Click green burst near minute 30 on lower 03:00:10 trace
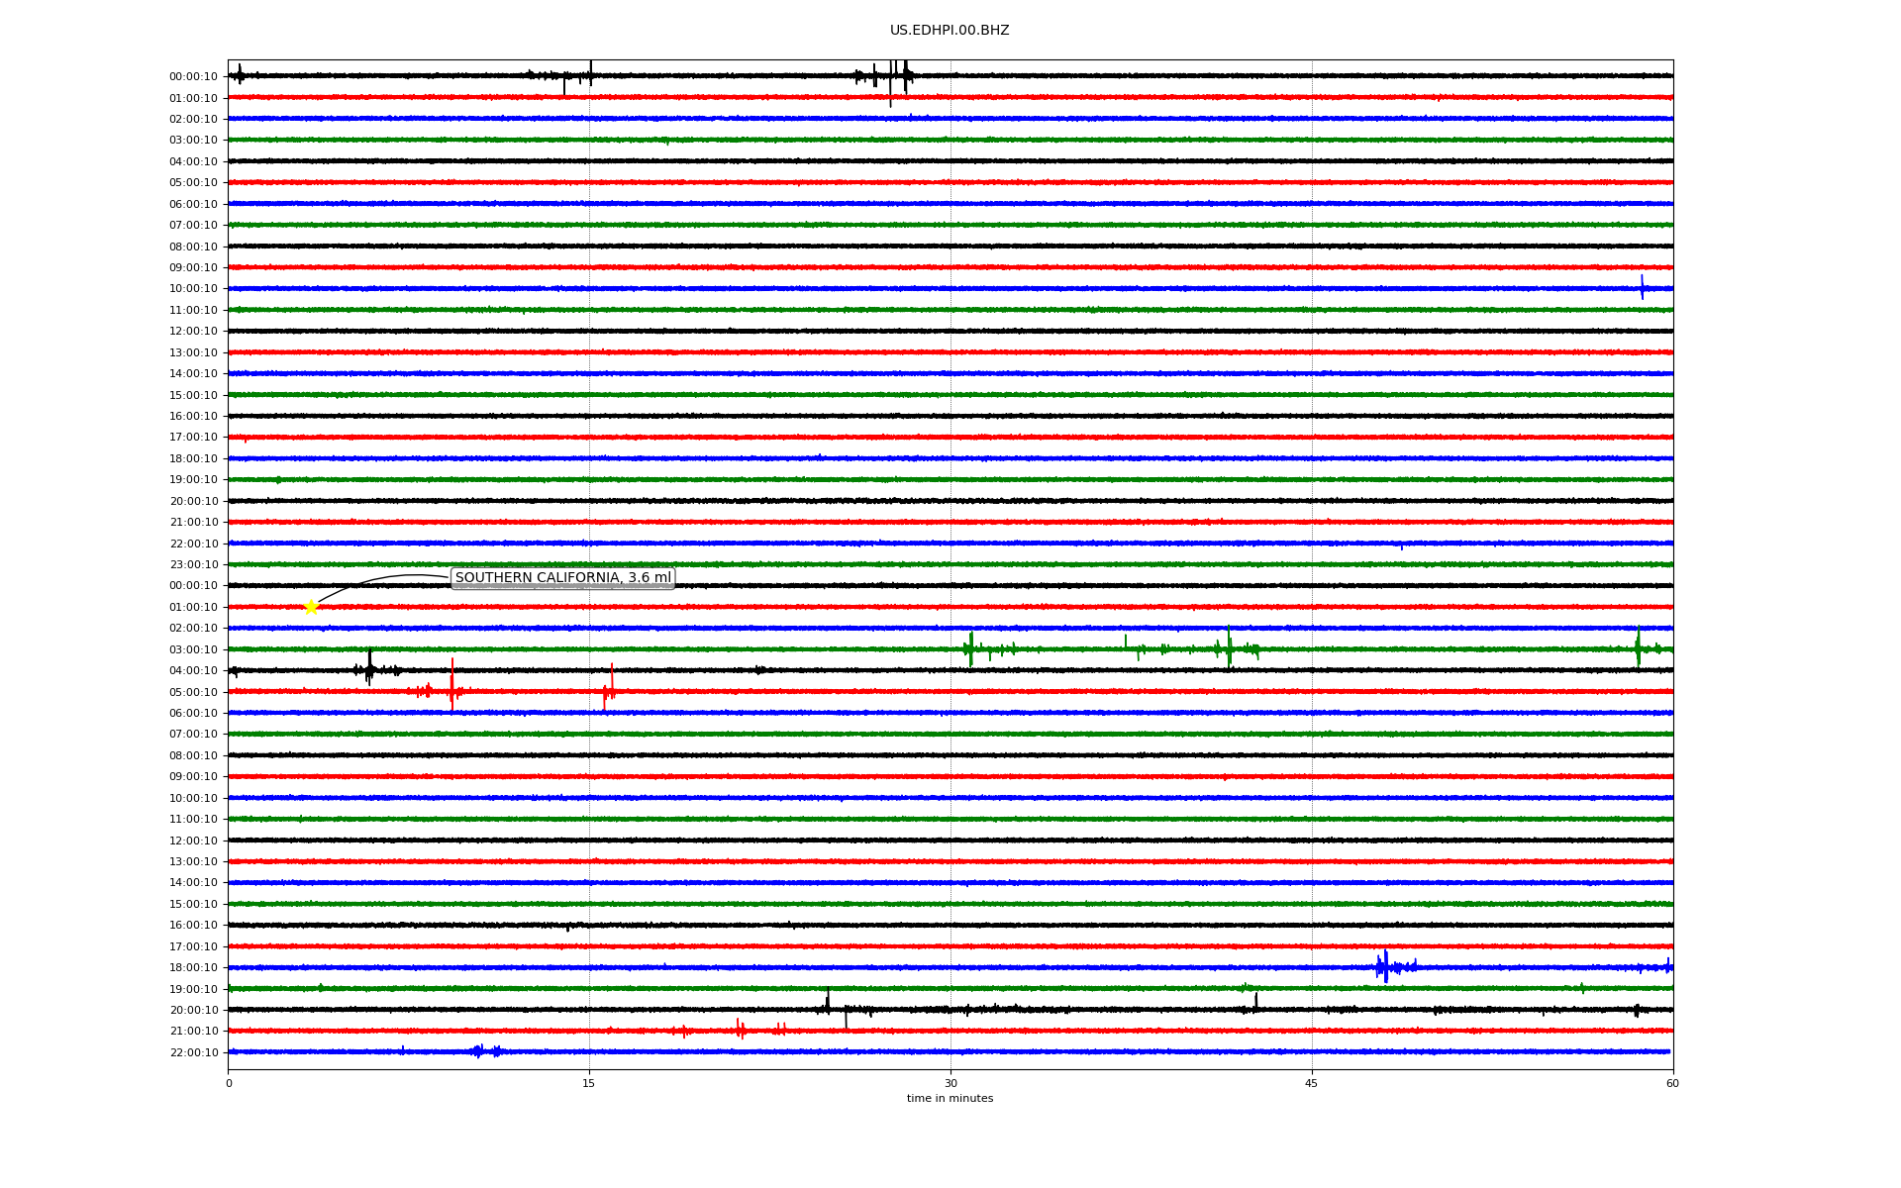The width and height of the screenshot is (1901, 1188). click(x=970, y=649)
